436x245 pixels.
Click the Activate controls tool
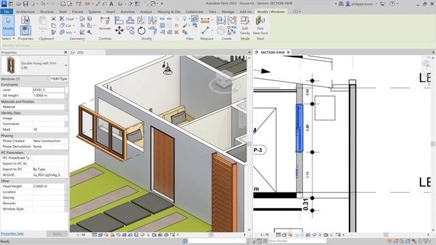pos(105,23)
